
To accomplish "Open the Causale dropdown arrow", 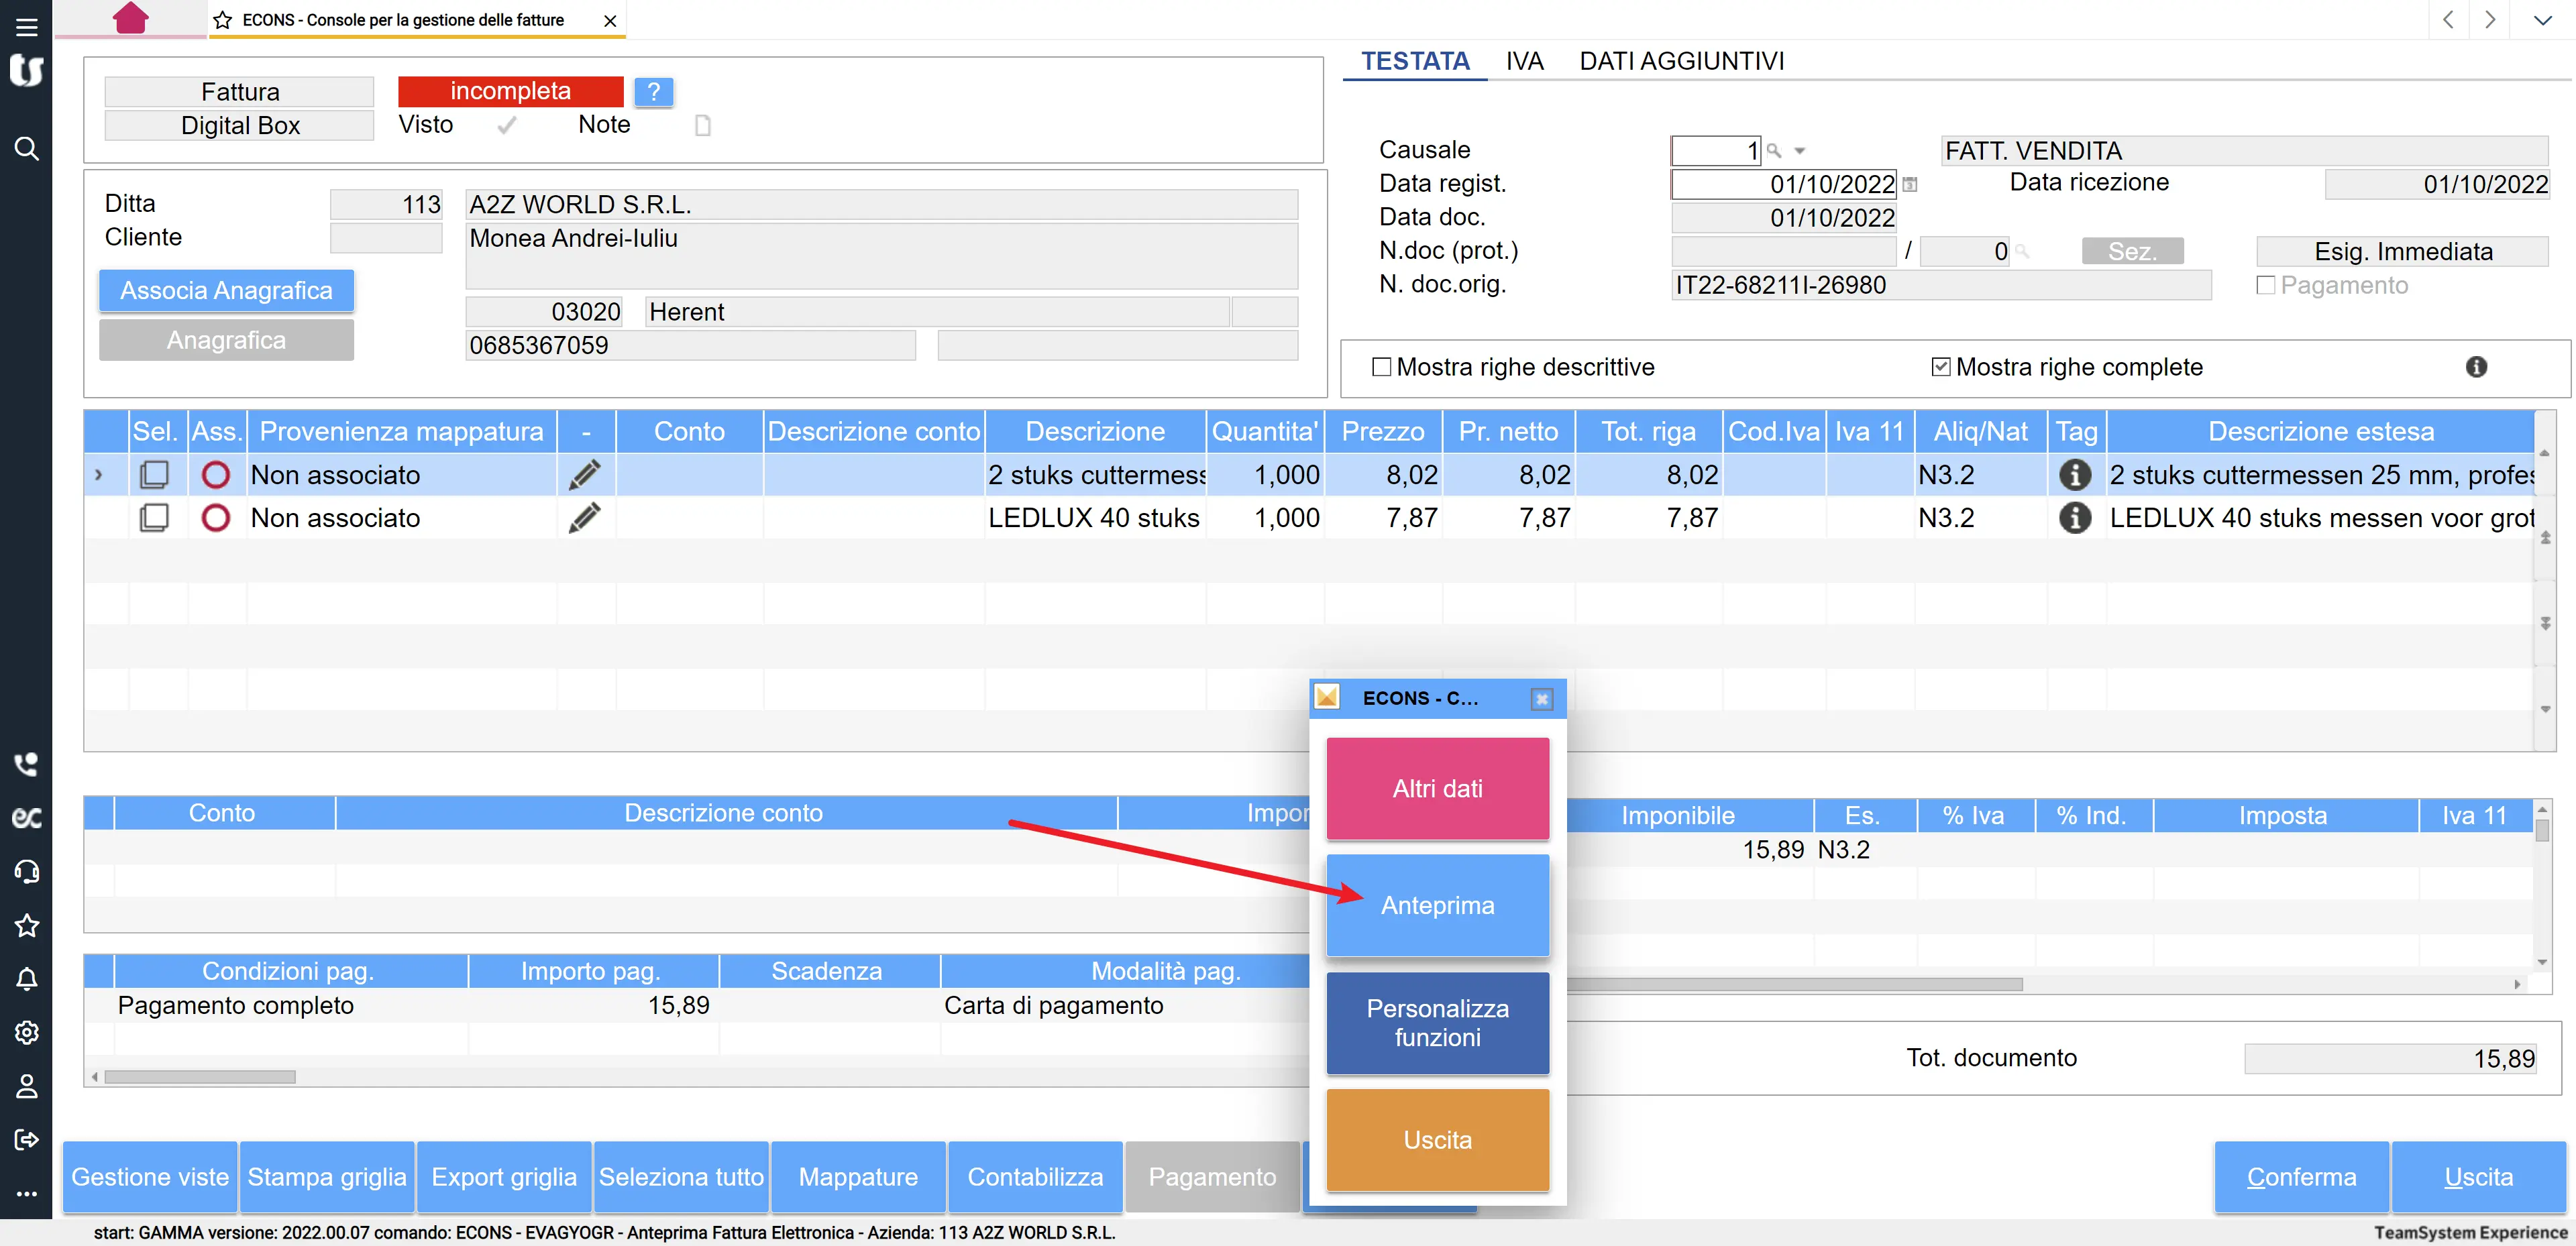I will tap(1800, 151).
